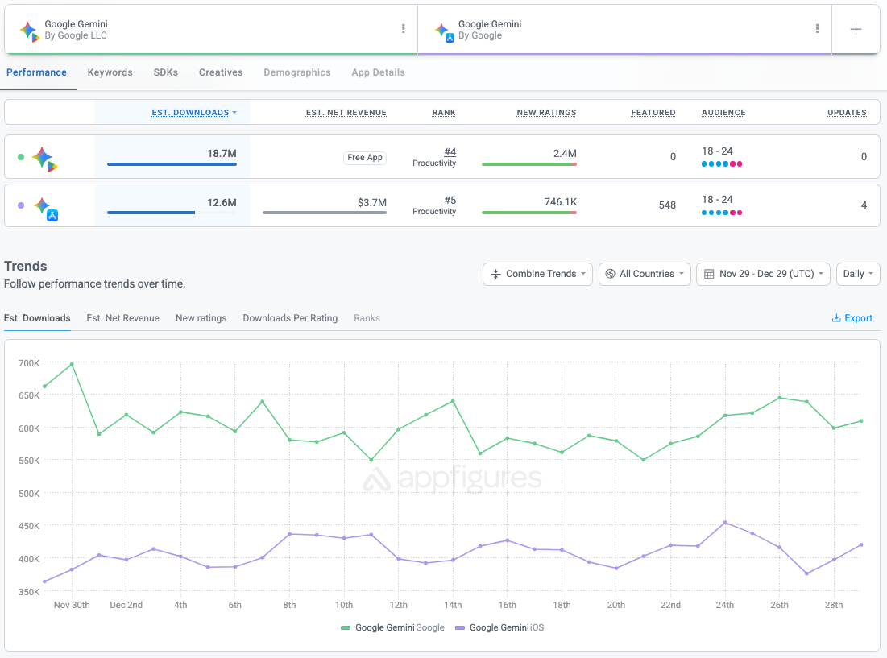Open the Daily interval dropdown
The width and height of the screenshot is (887, 658).
[x=858, y=274]
